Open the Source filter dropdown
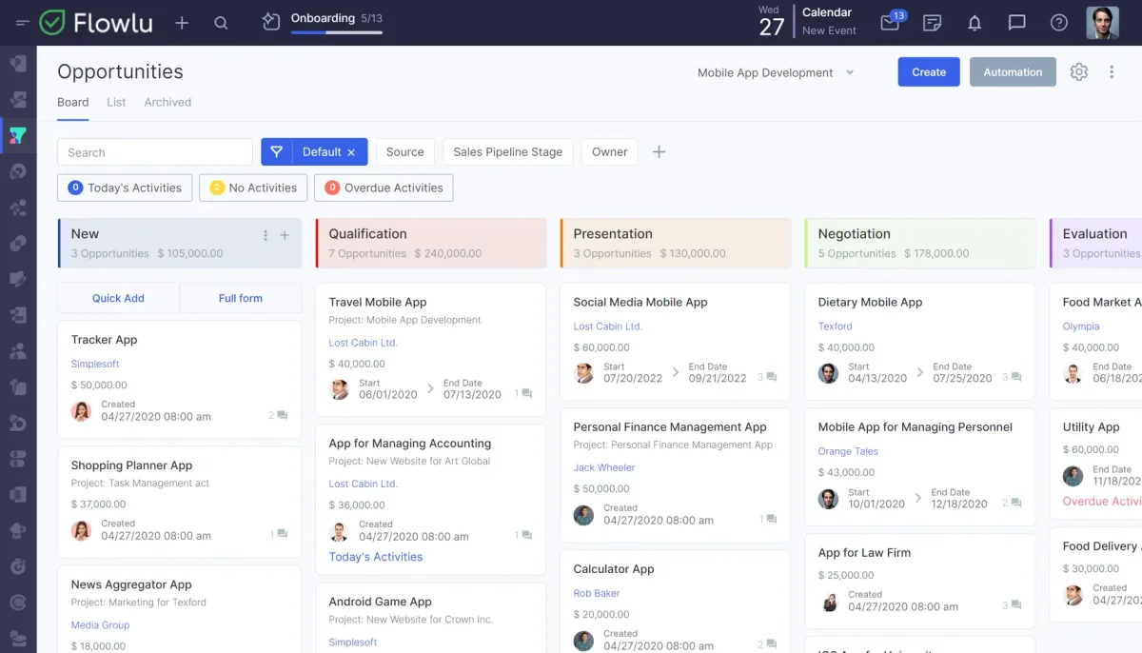This screenshot has width=1142, height=653. [404, 152]
